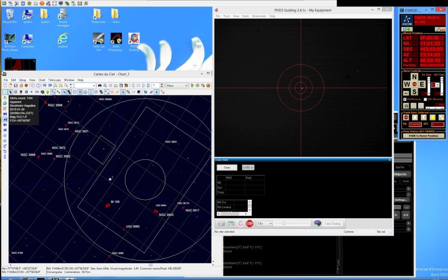448x280 pixels.
Task: Click the RA track rate input field
Action: click(415, 125)
